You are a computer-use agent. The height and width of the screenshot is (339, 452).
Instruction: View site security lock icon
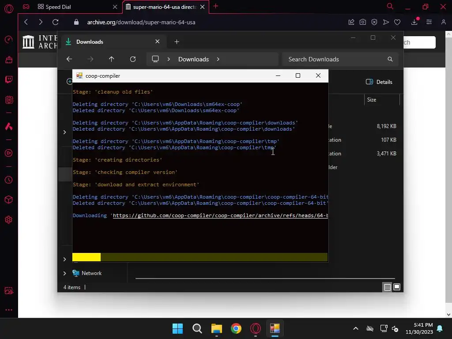pyautogui.click(x=76, y=22)
